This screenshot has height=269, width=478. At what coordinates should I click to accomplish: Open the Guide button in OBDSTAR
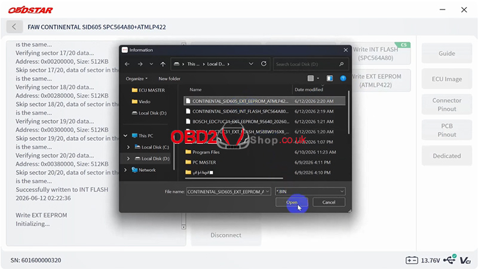(446, 53)
